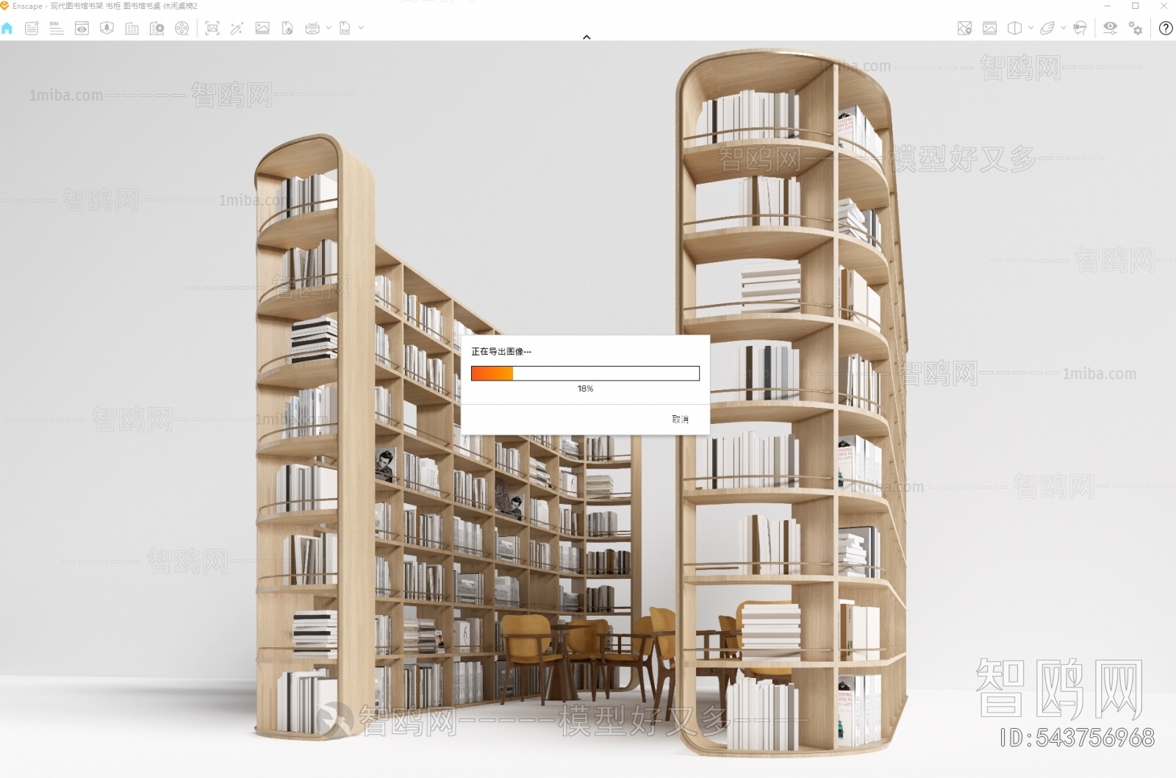Cancel the image export with 取消 button
The width and height of the screenshot is (1176, 778).
click(680, 420)
